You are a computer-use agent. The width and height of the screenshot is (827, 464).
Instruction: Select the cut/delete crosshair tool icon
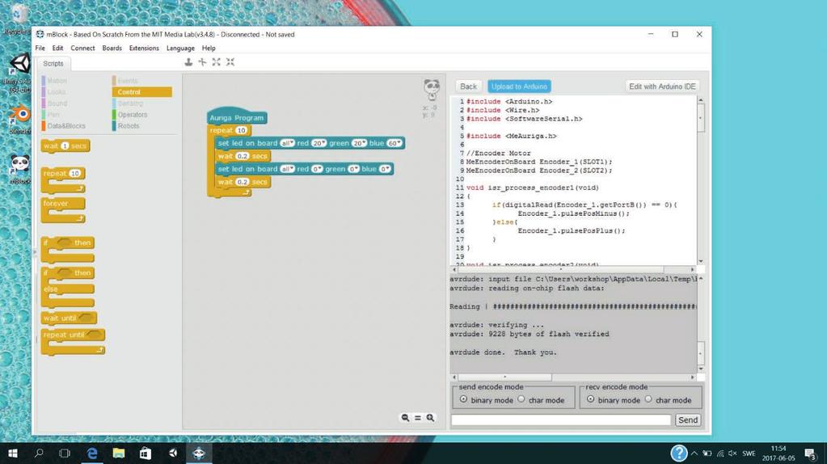202,62
